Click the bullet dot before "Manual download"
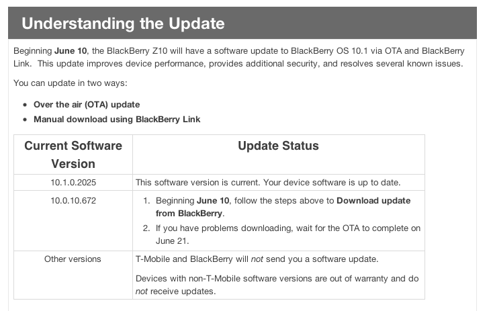The image size is (489, 311). coord(25,120)
